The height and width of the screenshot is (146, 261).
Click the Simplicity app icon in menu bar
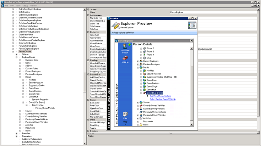pyautogui.click(x=3, y=6)
